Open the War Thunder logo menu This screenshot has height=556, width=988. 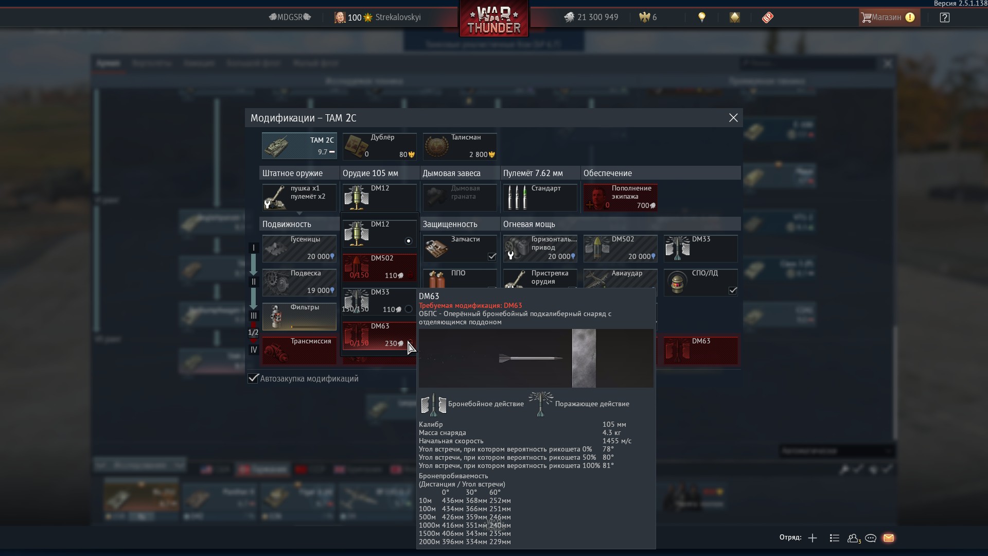pyautogui.click(x=493, y=19)
